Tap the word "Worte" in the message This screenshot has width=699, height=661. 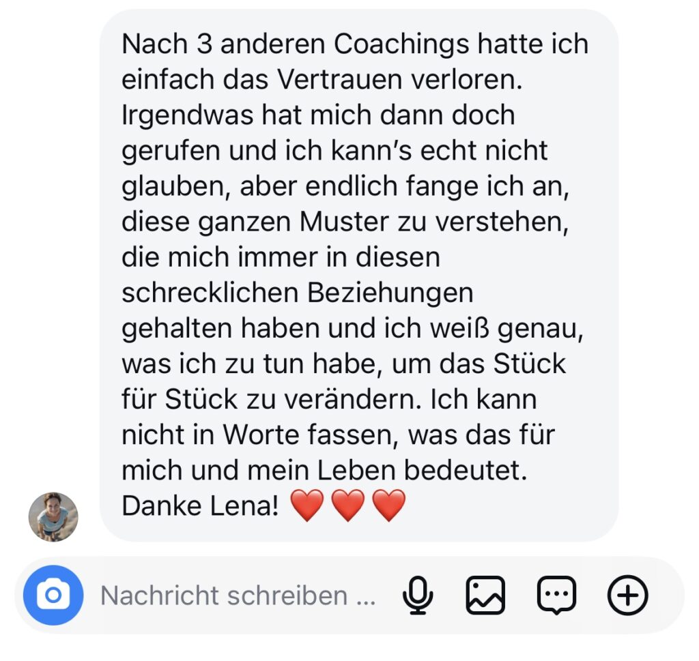click(261, 435)
